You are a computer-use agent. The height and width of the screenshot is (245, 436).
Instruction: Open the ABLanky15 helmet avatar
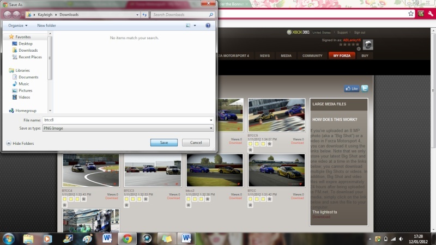[368, 45]
